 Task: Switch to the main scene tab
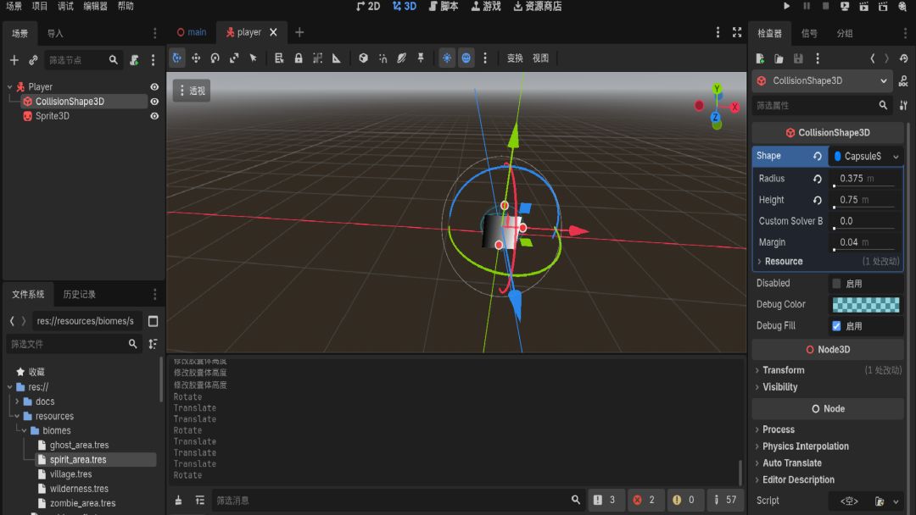192,33
